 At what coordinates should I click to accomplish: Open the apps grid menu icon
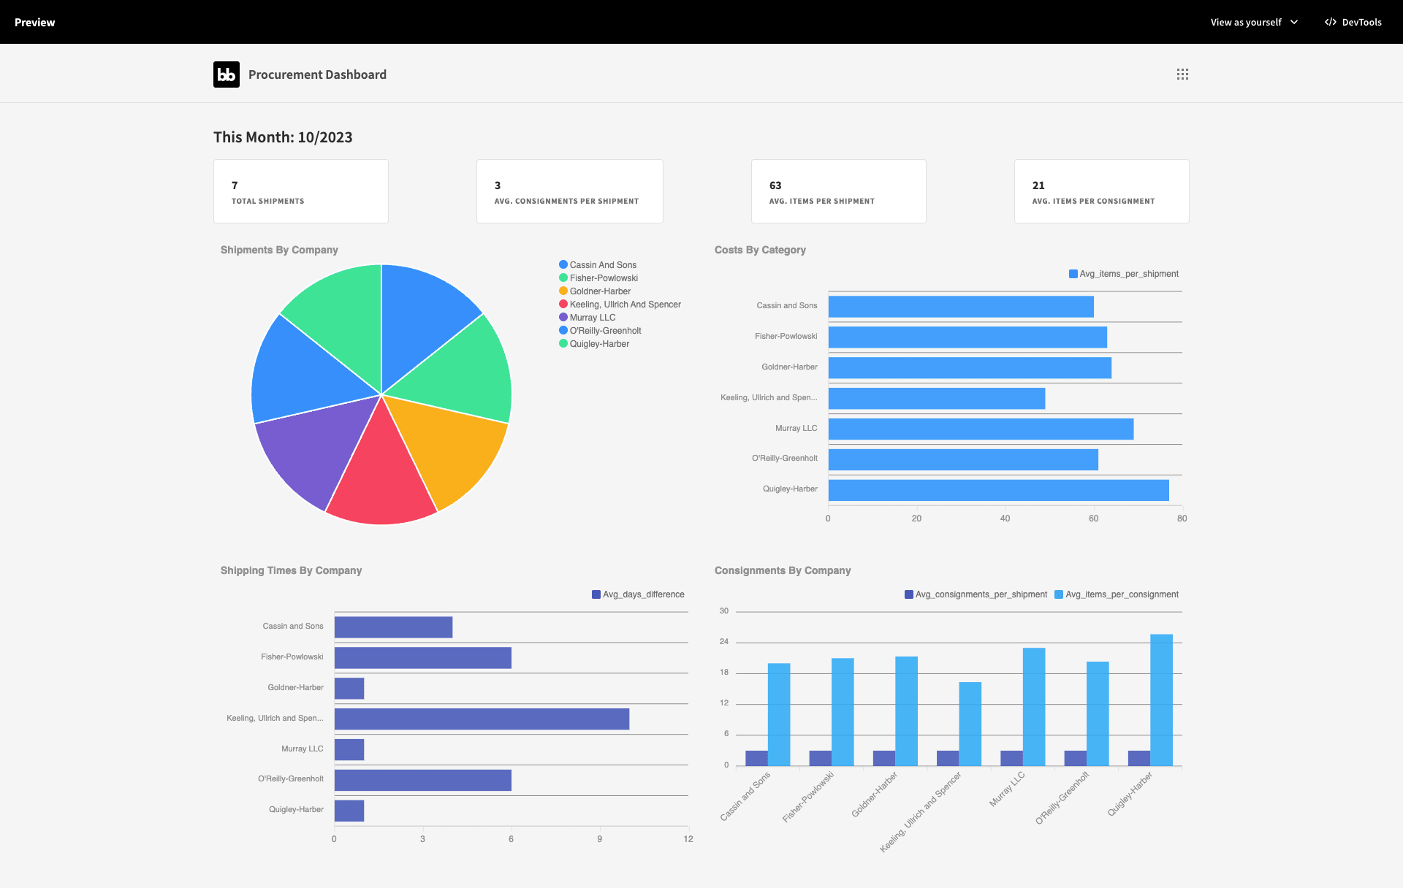point(1182,74)
